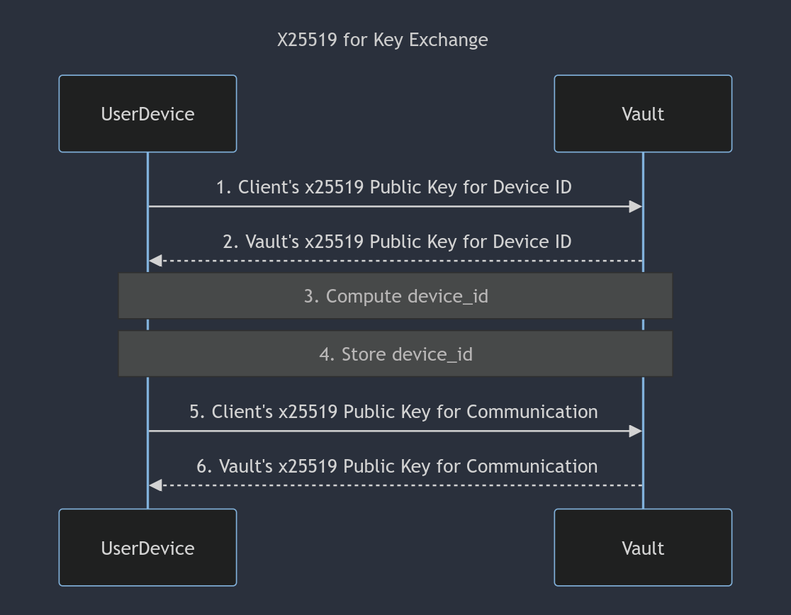Click message 5 Client's Public Key for Communication

pos(394,412)
